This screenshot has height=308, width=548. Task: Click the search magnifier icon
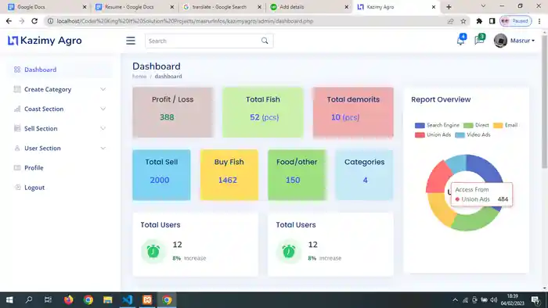[265, 41]
